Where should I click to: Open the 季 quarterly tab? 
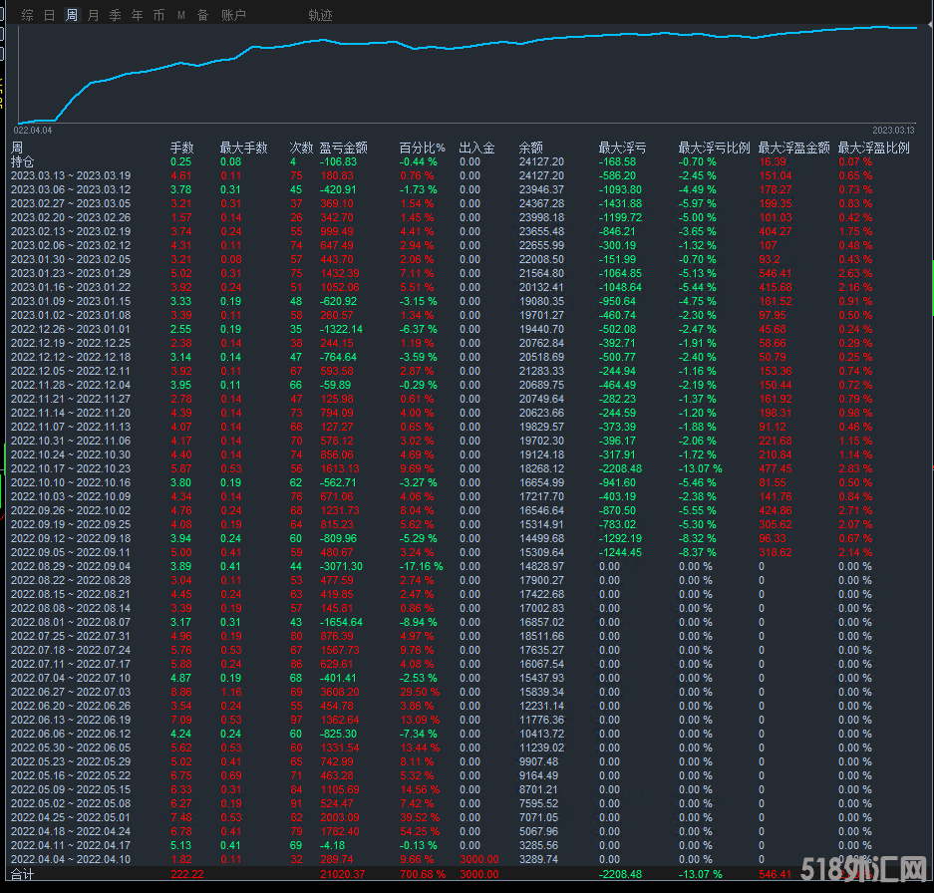pyautogui.click(x=115, y=15)
